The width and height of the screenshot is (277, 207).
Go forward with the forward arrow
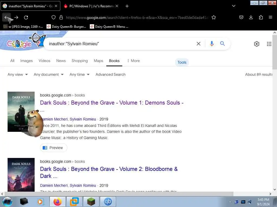pos(16,18)
